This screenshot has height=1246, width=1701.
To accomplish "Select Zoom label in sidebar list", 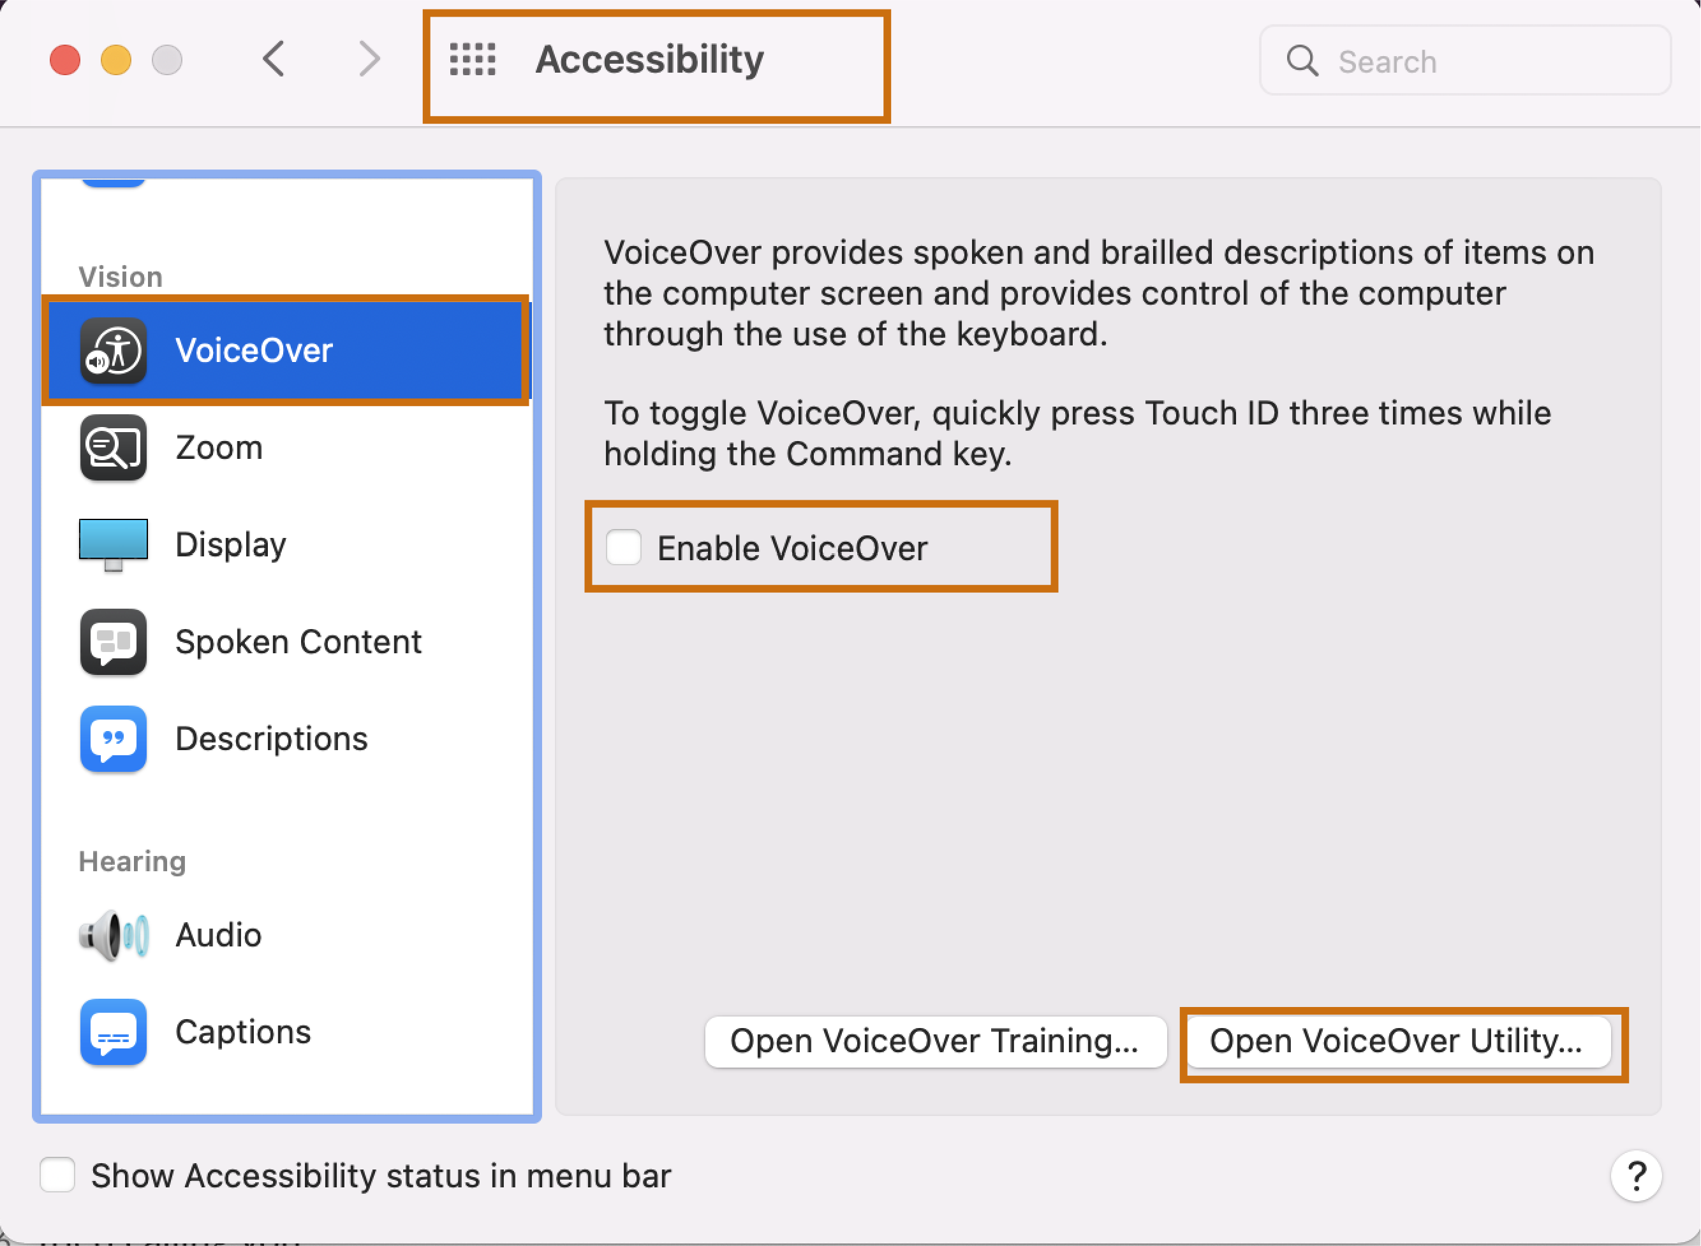I will (219, 448).
